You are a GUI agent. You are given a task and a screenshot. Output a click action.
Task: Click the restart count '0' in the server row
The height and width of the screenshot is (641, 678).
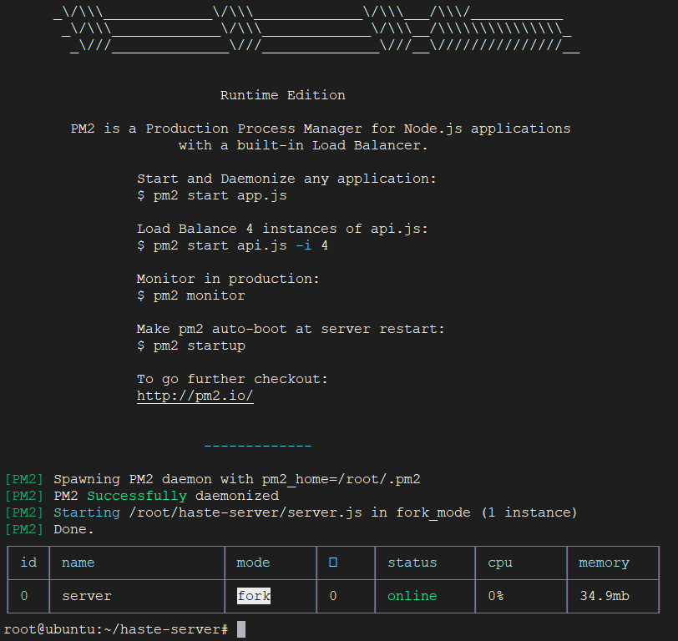[333, 596]
